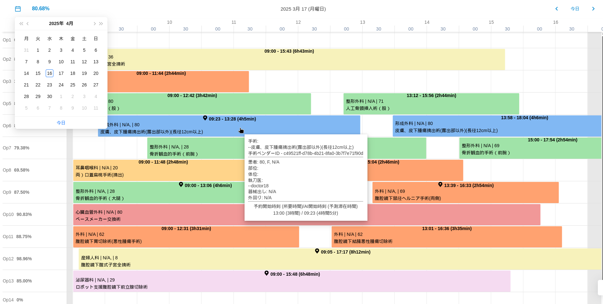Open the 骨折観血的手術（大腿）block on Op9
Viewport: 603px width, 304px height.
pyautogui.click(x=159, y=192)
